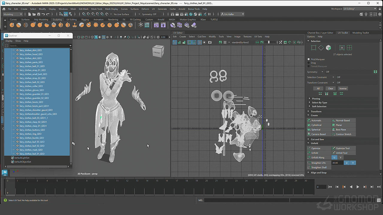Image resolution: width=383 pixels, height=215 pixels.
Task: Open the Cut/Sew menu in UV Editor
Action: click(x=201, y=37)
